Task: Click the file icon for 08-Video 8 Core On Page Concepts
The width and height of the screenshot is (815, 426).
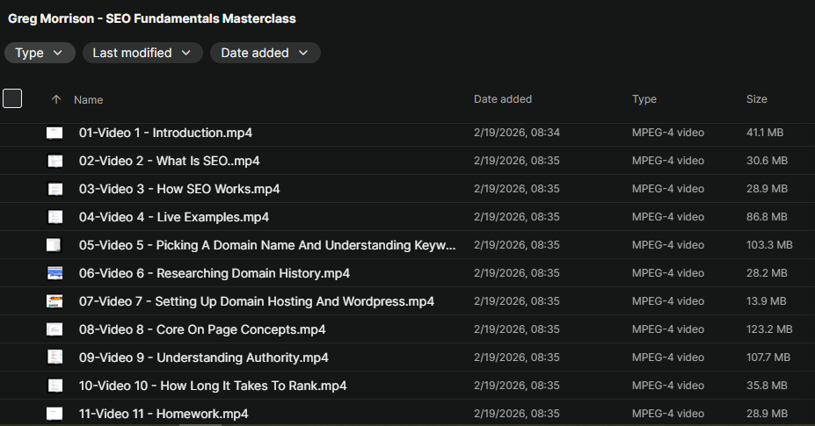Action: [55, 329]
